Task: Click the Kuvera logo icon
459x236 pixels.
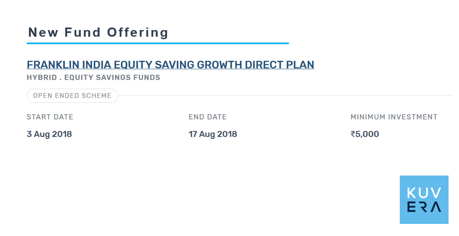Action: click(x=424, y=200)
